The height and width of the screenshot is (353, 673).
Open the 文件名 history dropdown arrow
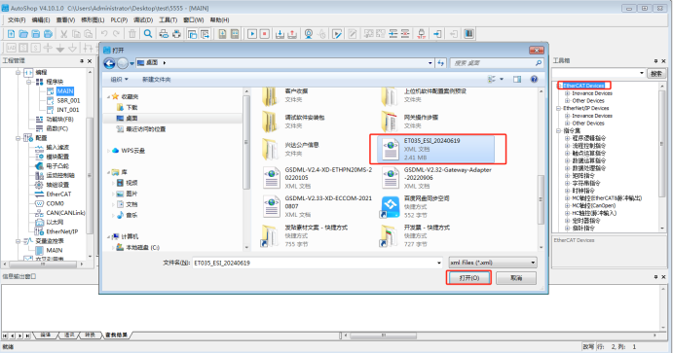point(438,263)
